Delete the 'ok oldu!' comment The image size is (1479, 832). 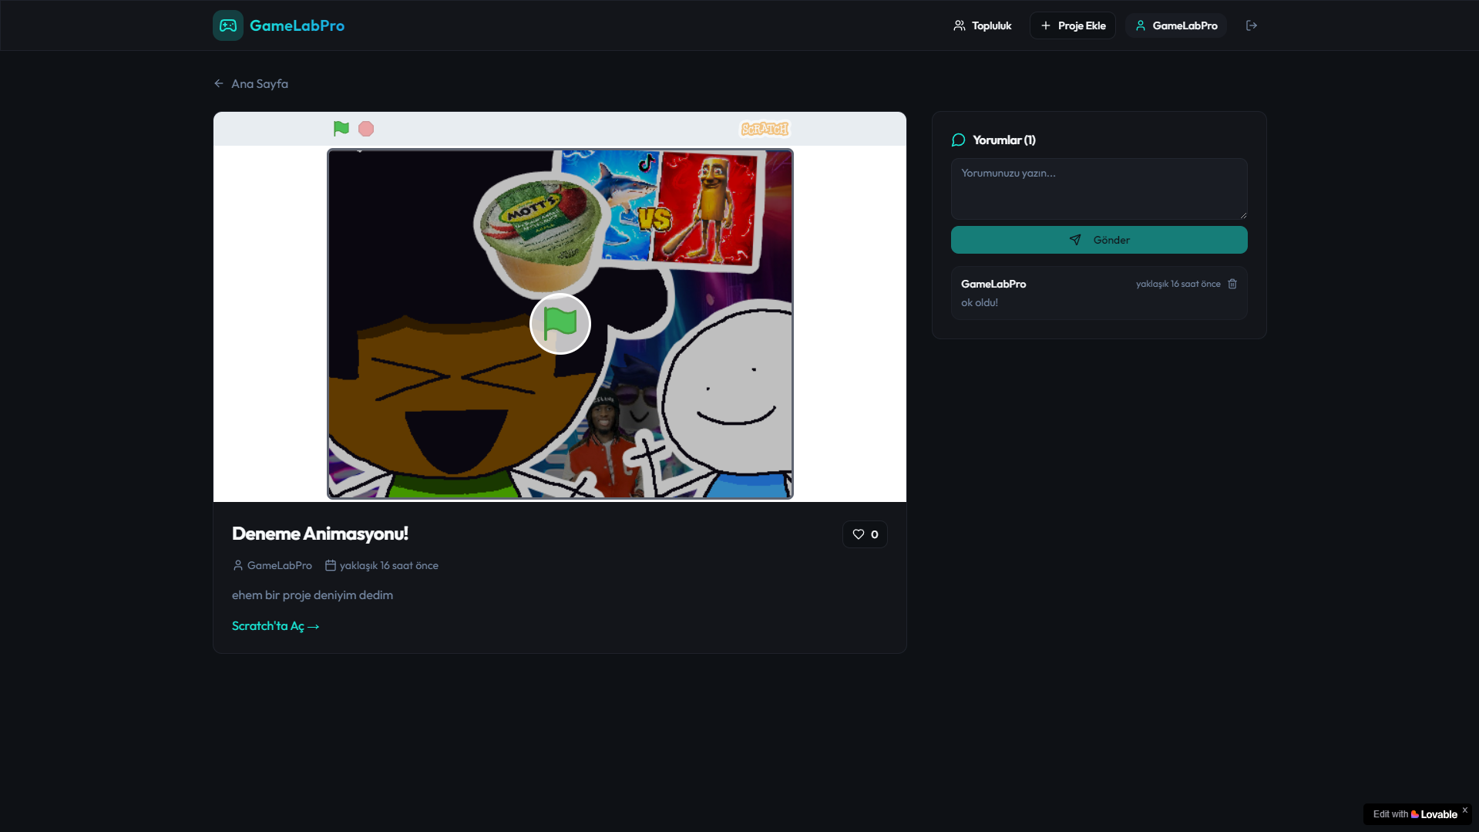1232,284
